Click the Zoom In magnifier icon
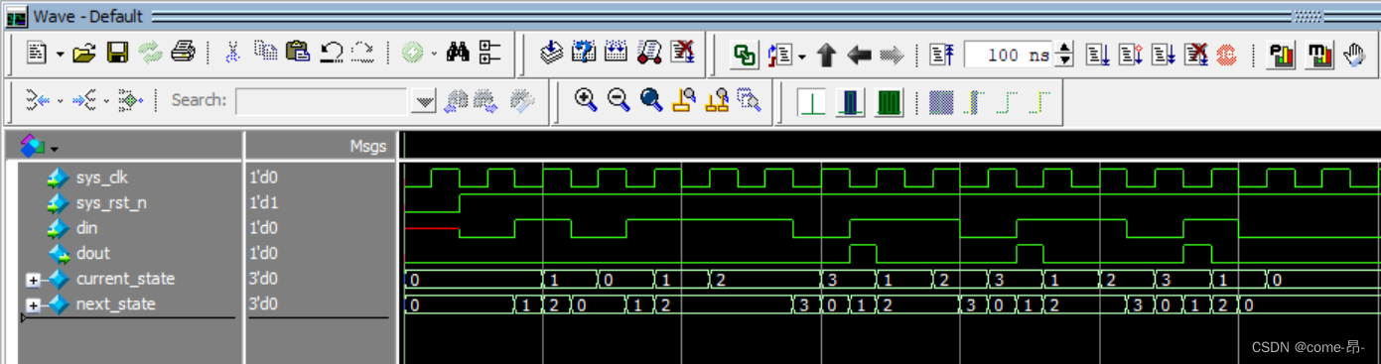 pyautogui.click(x=586, y=99)
